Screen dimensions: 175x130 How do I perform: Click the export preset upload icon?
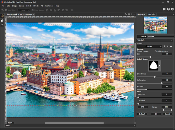point(168,46)
